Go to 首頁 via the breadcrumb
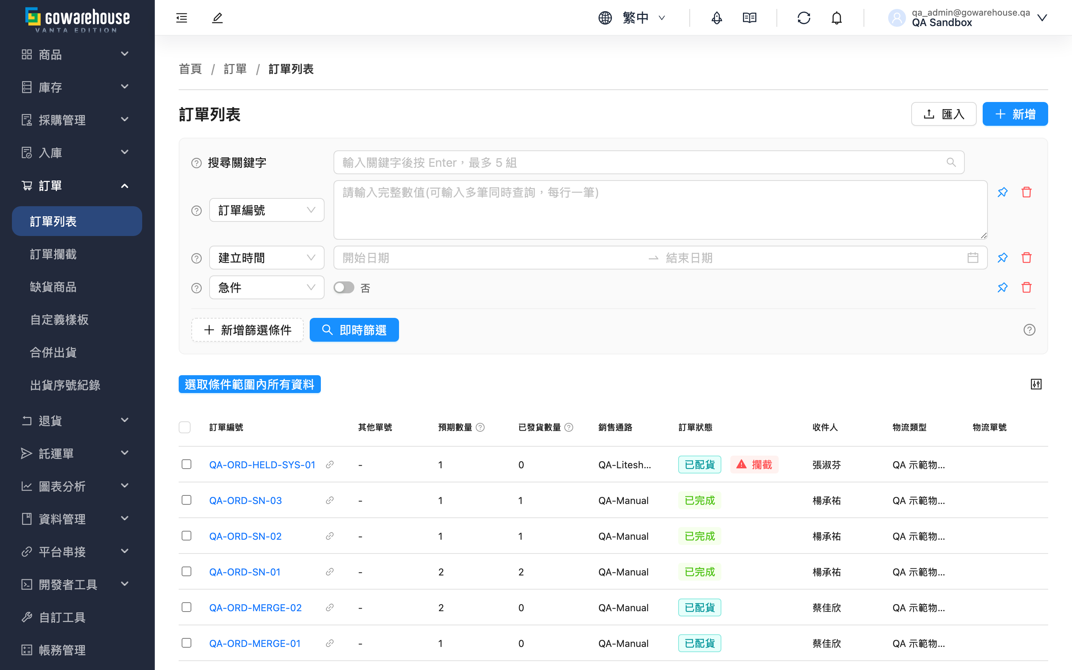This screenshot has height=670, width=1072. coord(190,69)
